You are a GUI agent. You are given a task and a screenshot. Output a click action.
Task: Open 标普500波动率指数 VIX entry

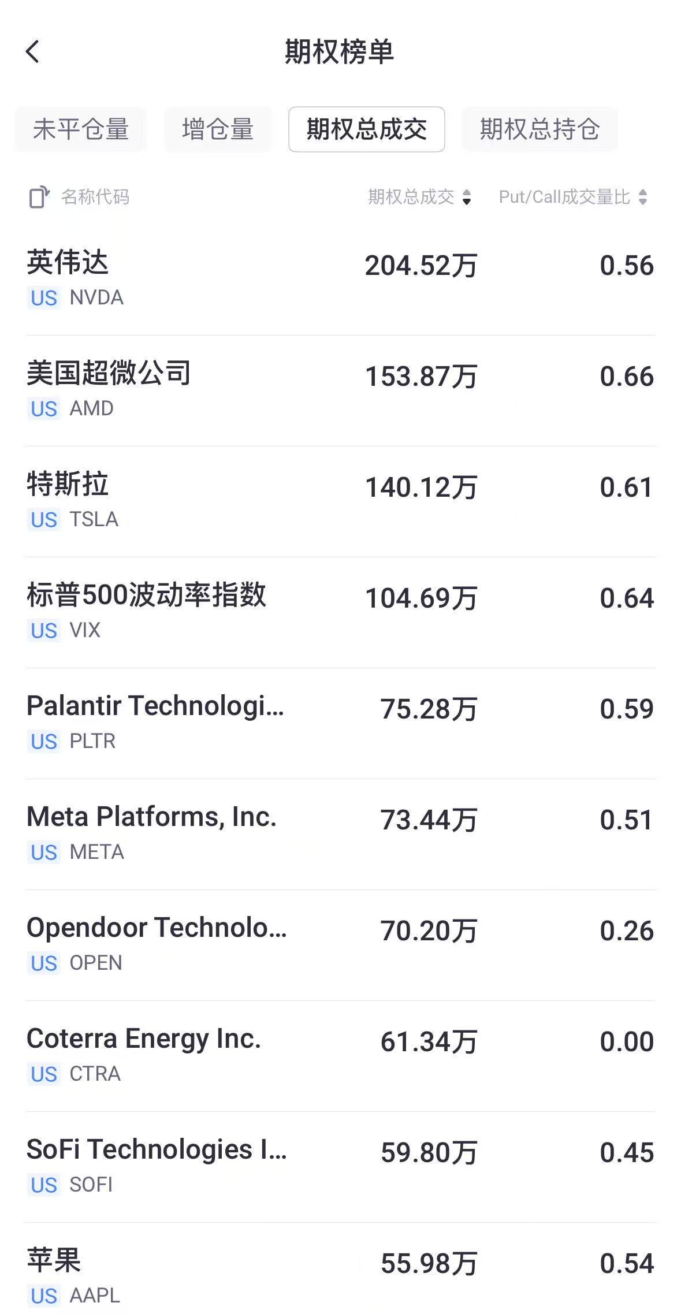coord(340,612)
